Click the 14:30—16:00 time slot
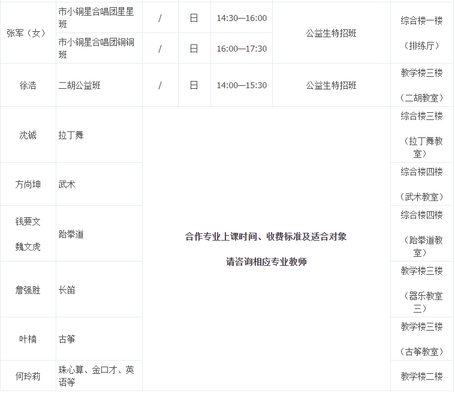 coord(242,18)
